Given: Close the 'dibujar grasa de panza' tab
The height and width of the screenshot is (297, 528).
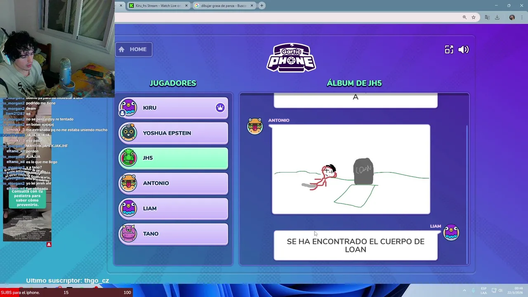Looking at the screenshot, I should (x=252, y=5).
